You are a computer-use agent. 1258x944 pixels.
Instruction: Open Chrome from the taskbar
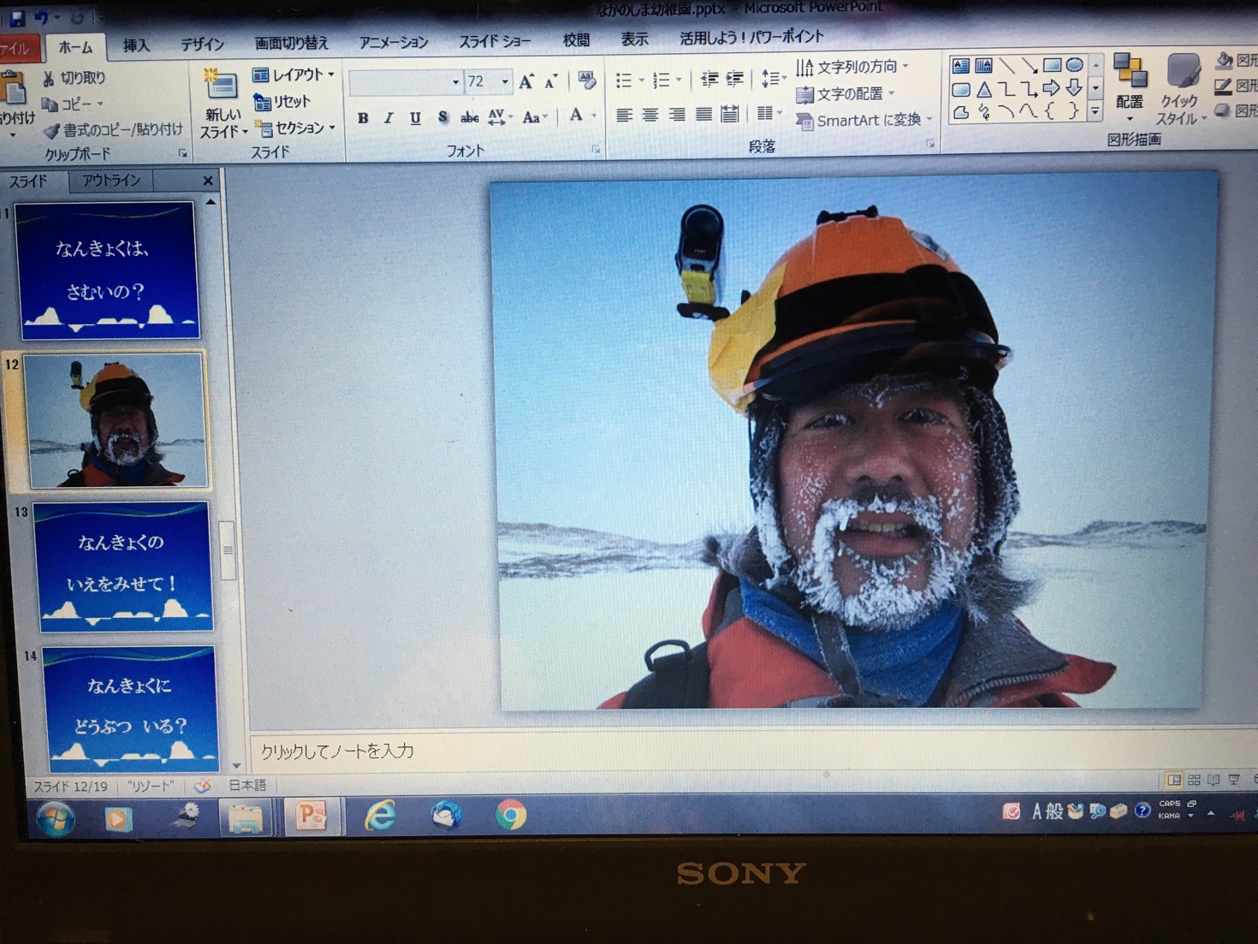click(511, 815)
